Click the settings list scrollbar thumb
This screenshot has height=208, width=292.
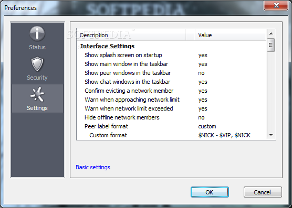pos(271,45)
